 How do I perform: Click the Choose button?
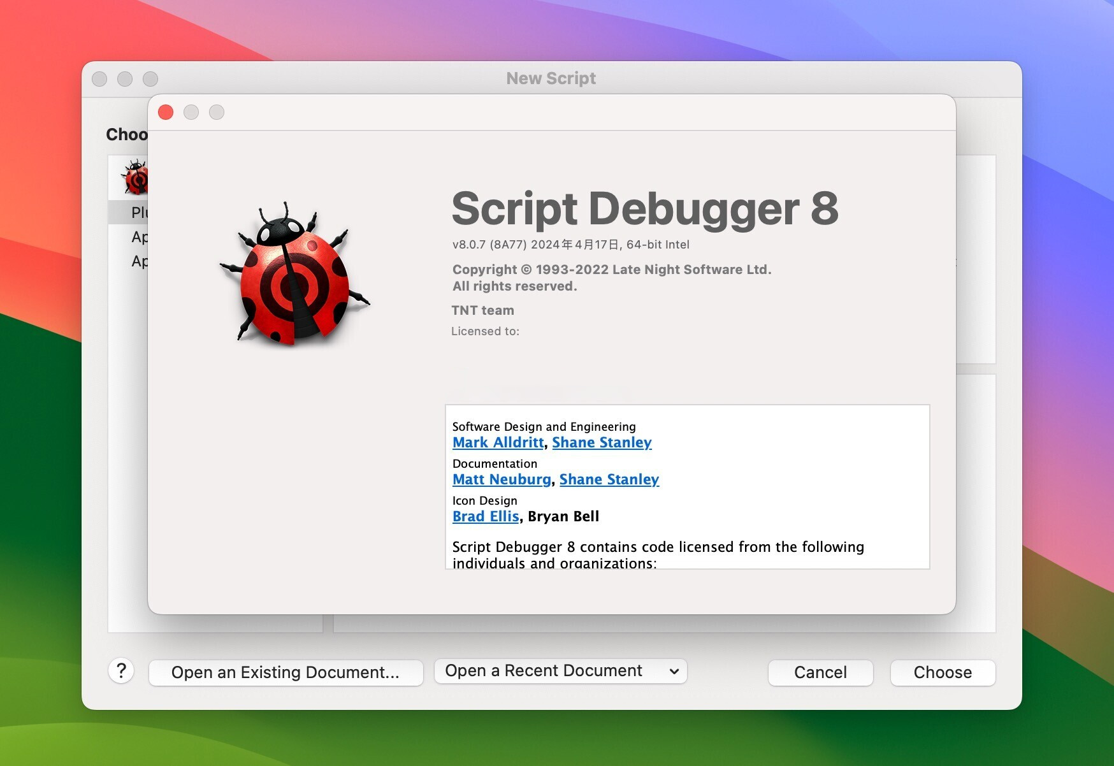943,672
